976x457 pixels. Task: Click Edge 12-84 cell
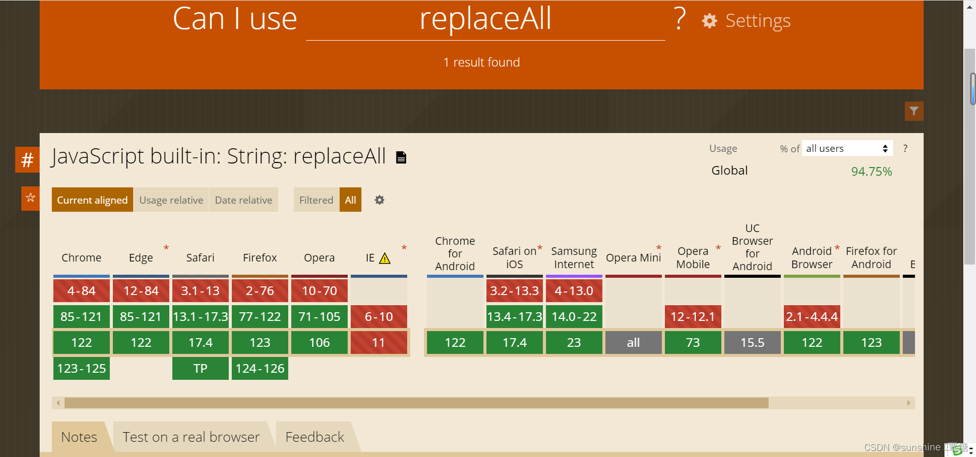click(x=141, y=291)
